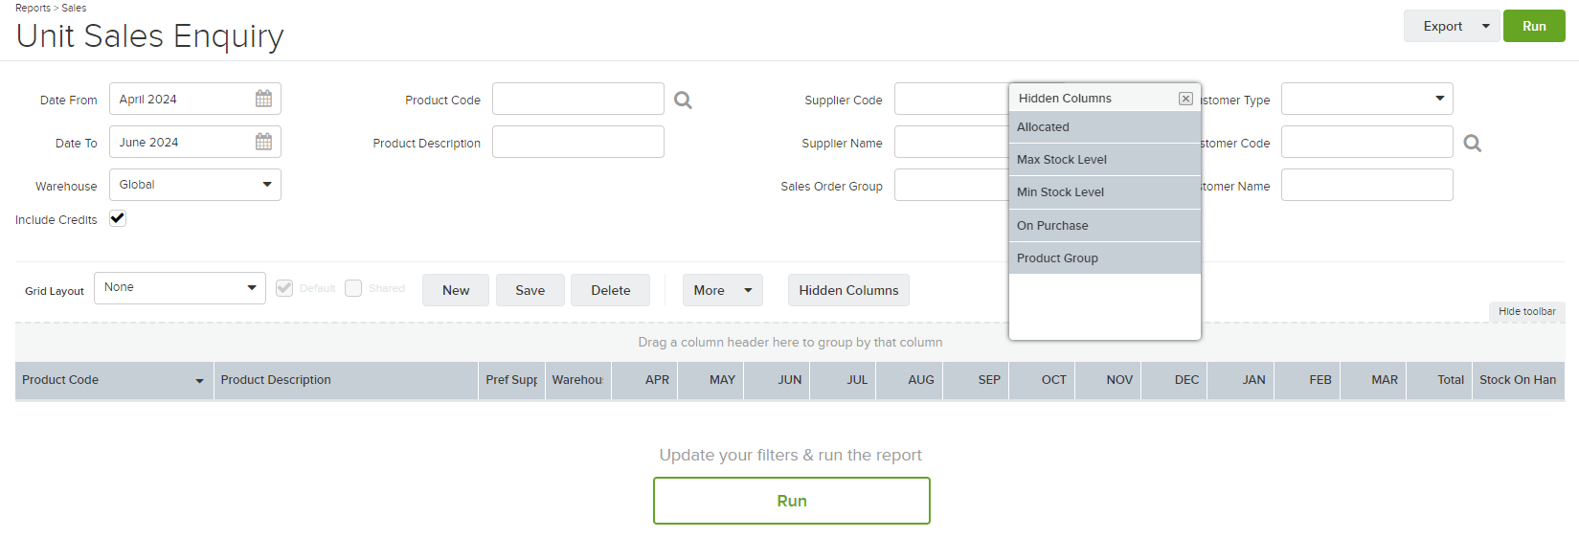Viewport: 1579px width, 538px height.
Task: Click the Hide toolbar link
Action: tap(1527, 311)
